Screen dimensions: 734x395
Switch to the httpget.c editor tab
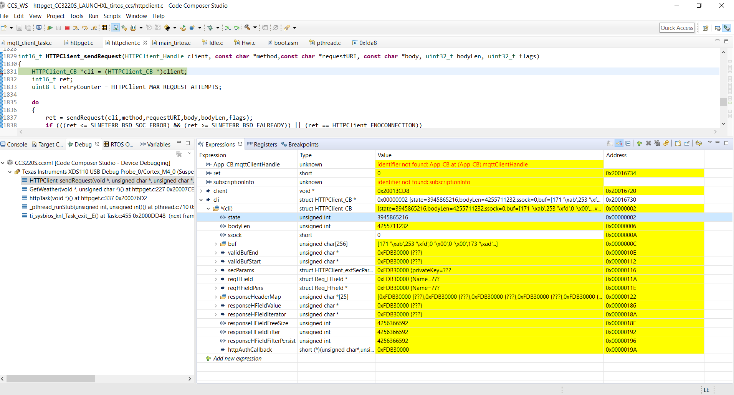81,43
